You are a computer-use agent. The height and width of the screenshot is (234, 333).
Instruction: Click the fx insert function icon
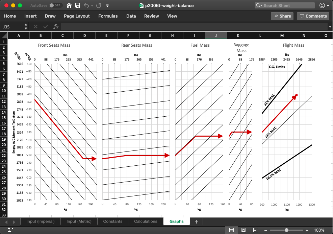click(x=56, y=27)
